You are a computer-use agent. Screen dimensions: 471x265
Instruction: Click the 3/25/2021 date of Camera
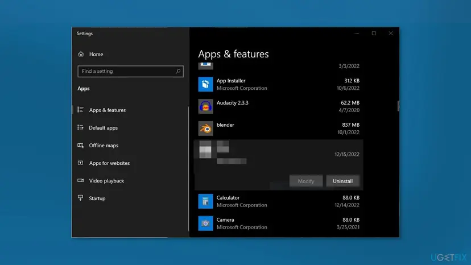[348, 227]
